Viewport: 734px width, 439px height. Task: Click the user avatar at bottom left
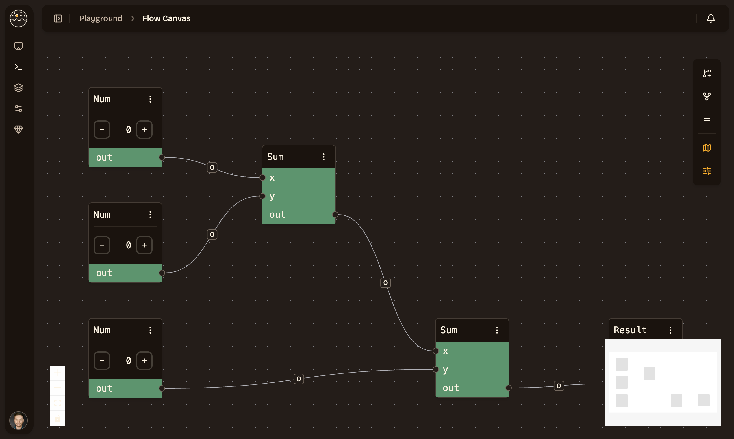point(18,420)
